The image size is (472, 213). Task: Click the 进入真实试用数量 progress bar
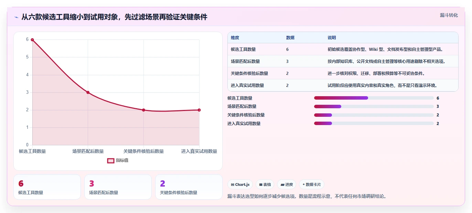[x=374, y=123]
